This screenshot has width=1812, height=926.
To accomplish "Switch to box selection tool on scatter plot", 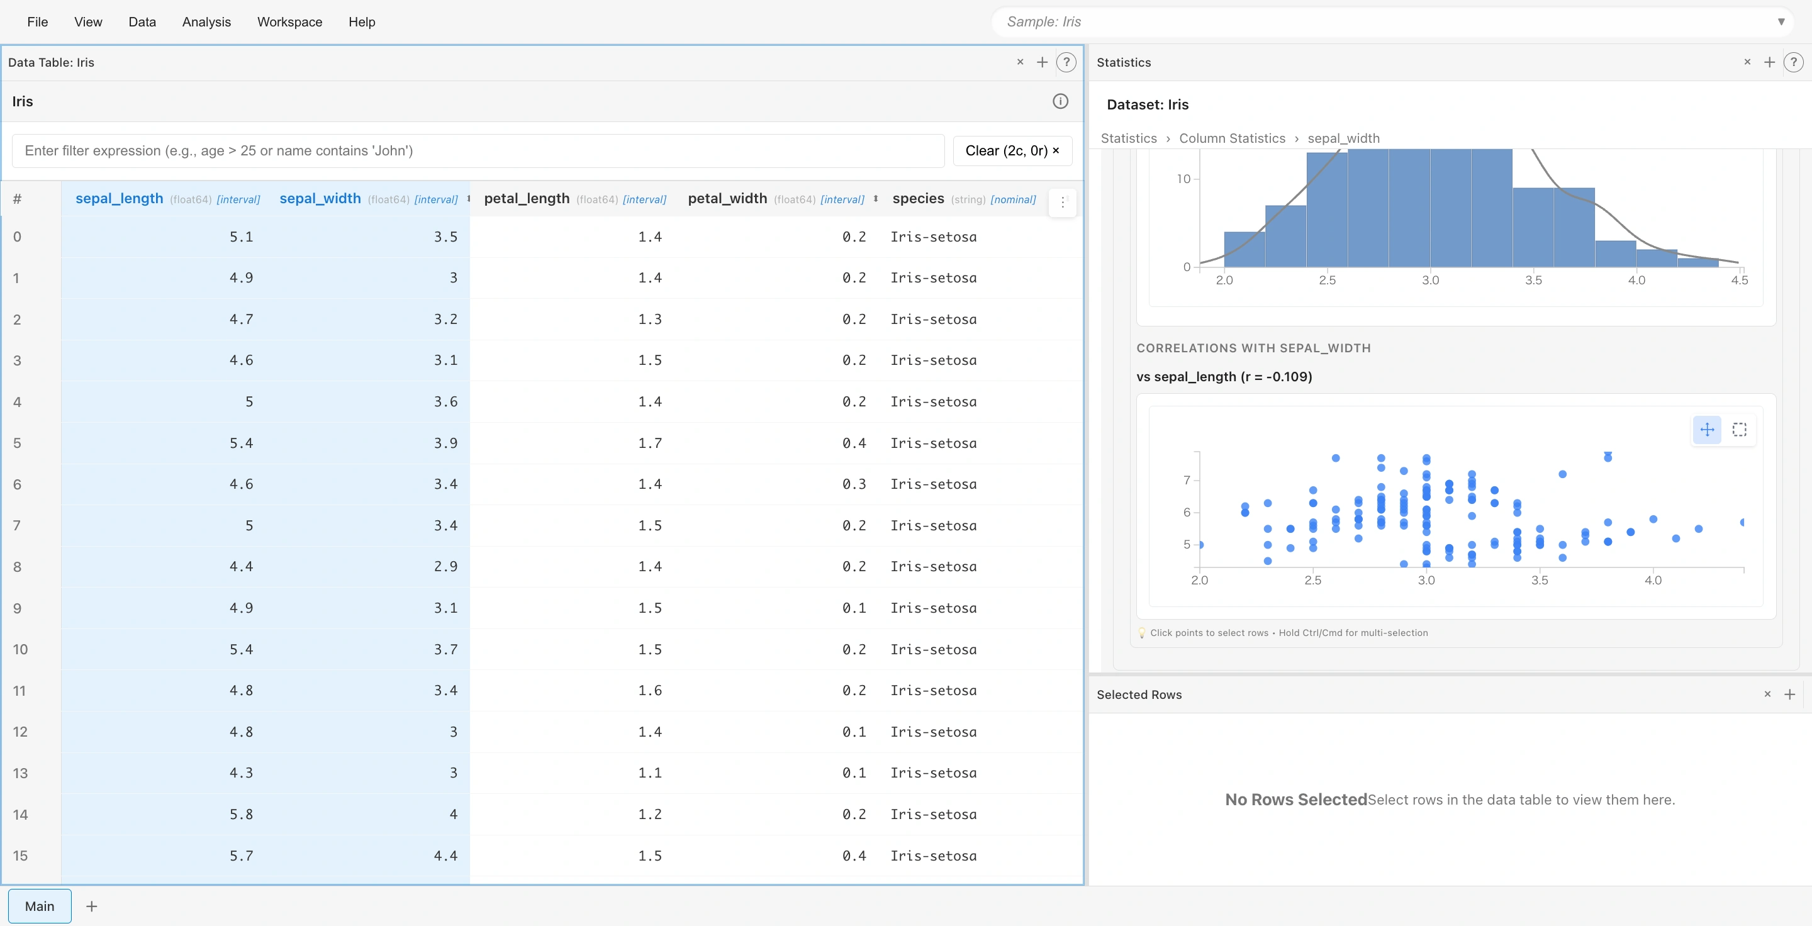I will [1740, 430].
